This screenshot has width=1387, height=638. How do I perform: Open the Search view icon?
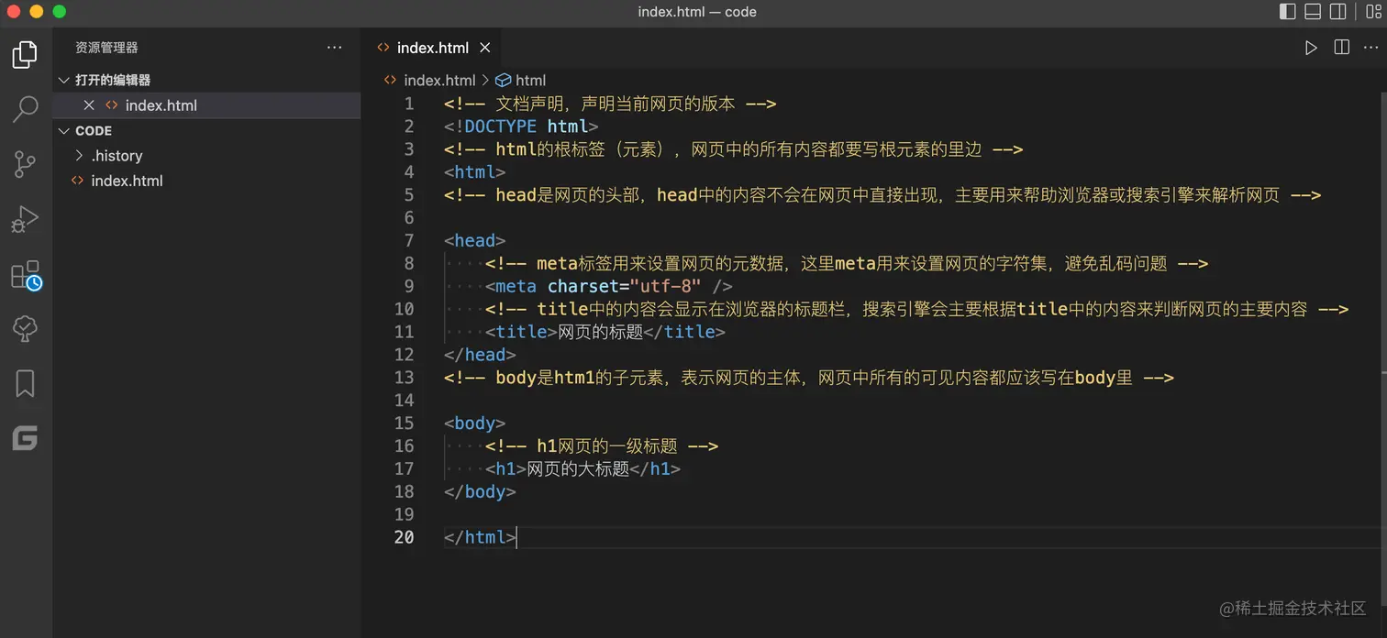(x=25, y=109)
